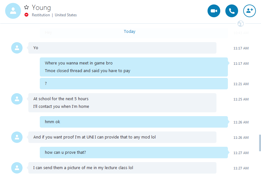Viewport: 261px width, 179px height.
Task: Select the "how can u prove that?" message
Action: [134, 153]
